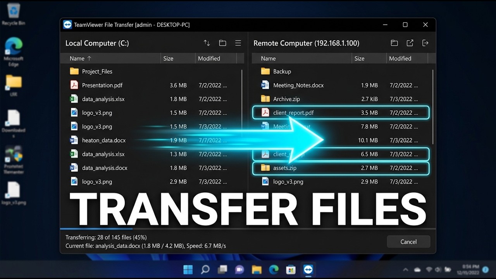Sort remote files by Name column
Screen dimensions: 496x279
click(x=302, y=59)
